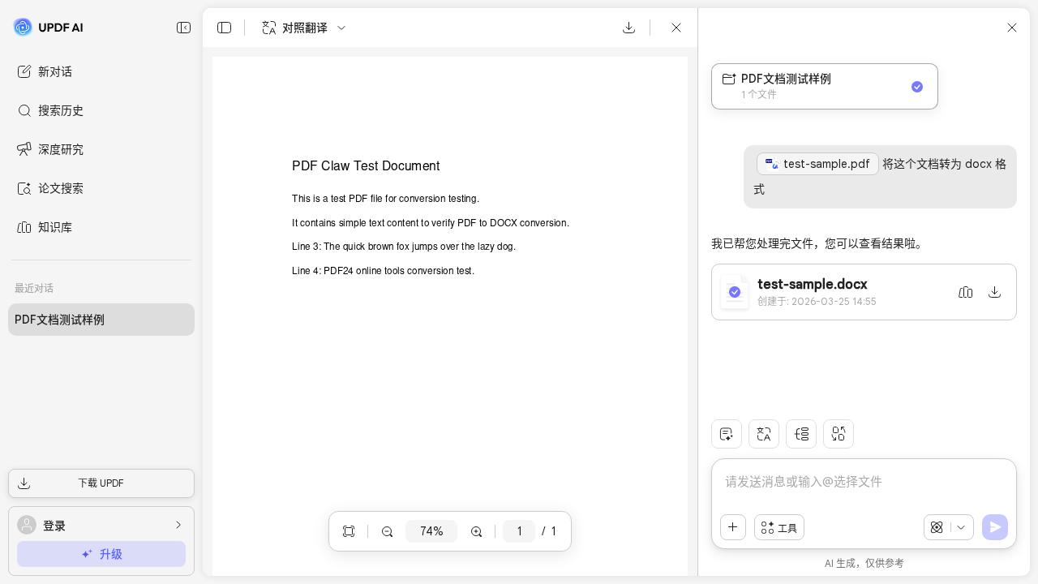This screenshot has height=584, width=1038.
Task: Collapse the UPDF AI left sidebar
Action: [184, 28]
